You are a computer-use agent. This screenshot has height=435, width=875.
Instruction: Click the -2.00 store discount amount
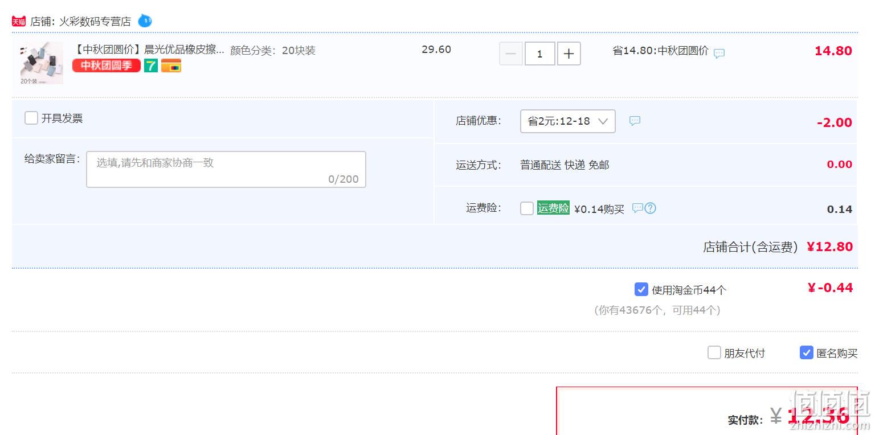click(835, 122)
